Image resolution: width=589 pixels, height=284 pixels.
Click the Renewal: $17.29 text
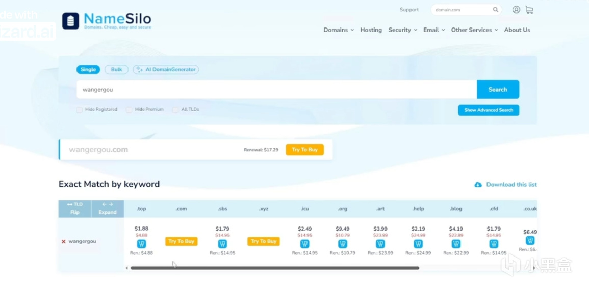click(261, 150)
